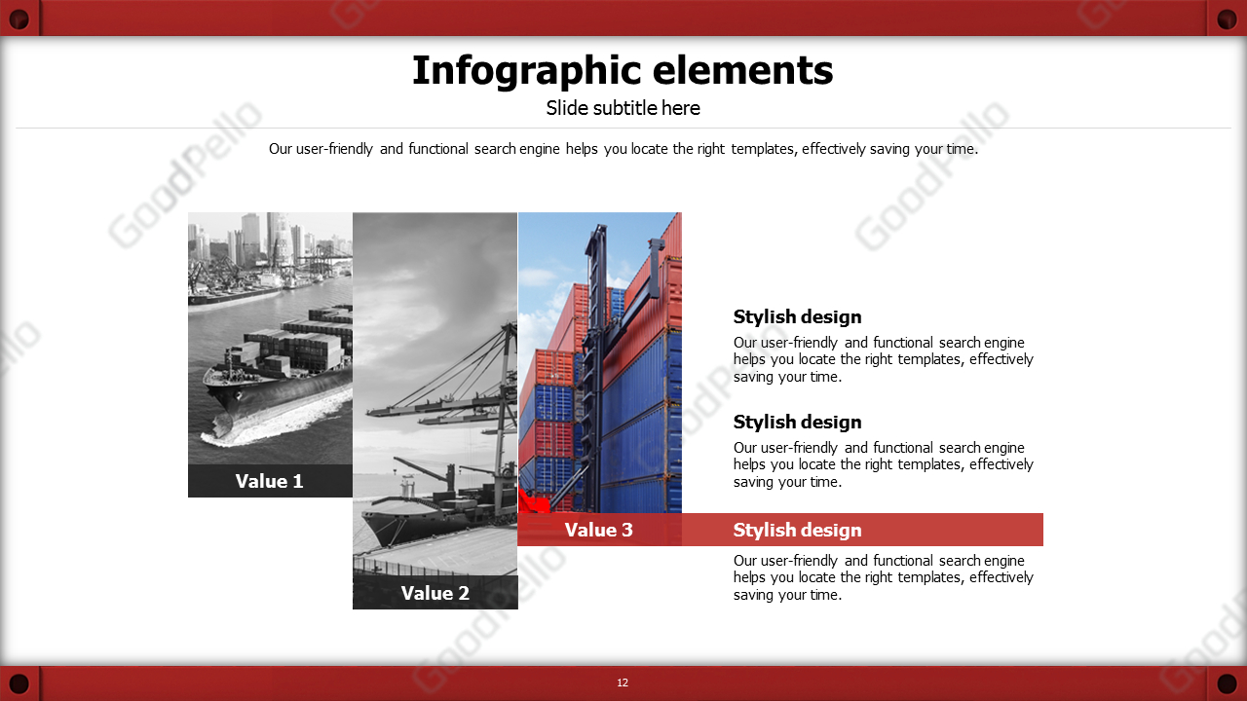Click the bottom-left screw head decoration
The height and width of the screenshot is (701, 1247).
click(21, 683)
